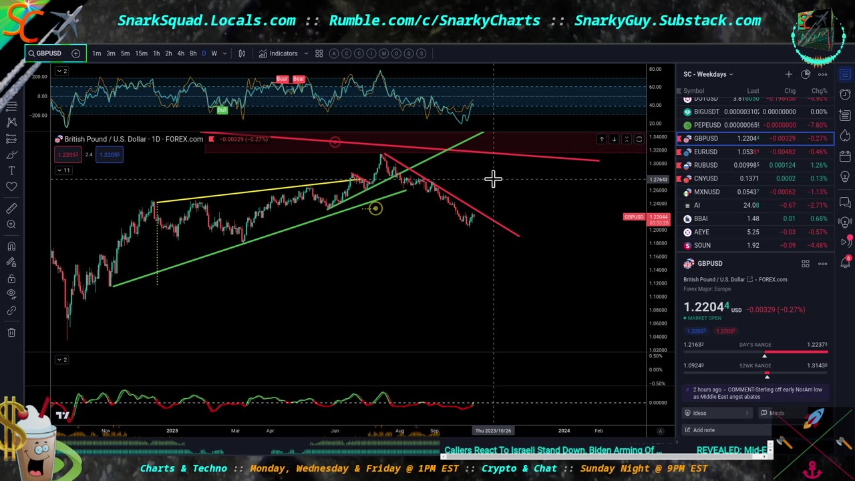
Task: Toggle the stay-in-drawing-mode lock pencil icon
Action: [x=11, y=262]
